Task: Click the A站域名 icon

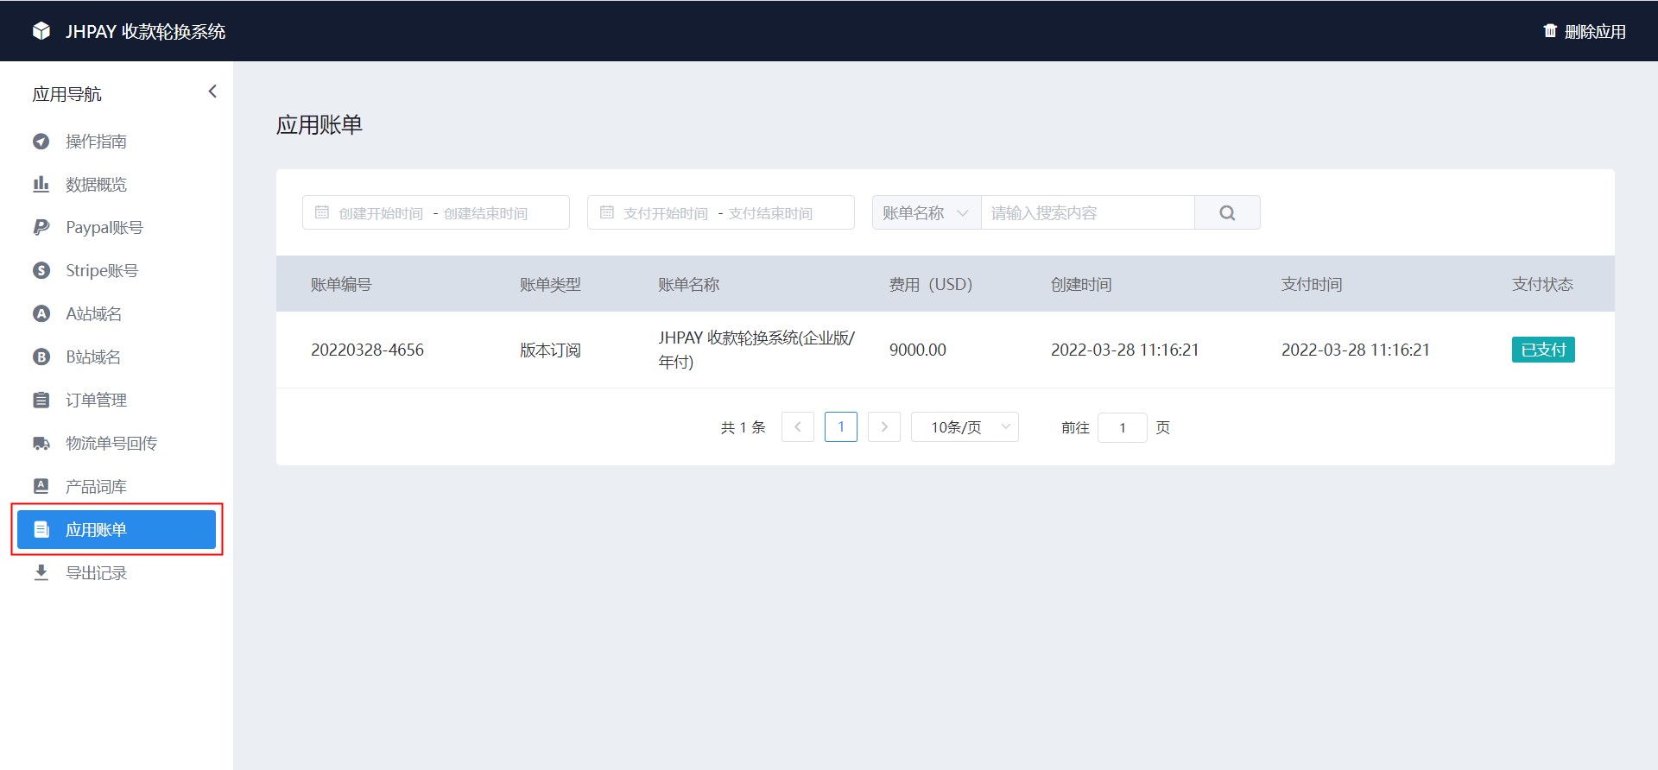Action: pyautogui.click(x=41, y=314)
